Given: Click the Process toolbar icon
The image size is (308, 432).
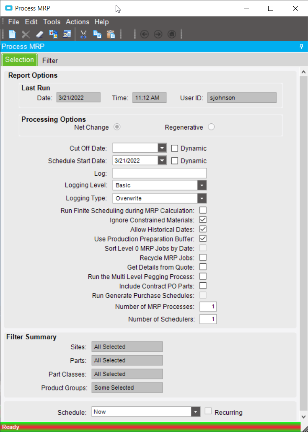Looking at the screenshot, I should (53, 34).
